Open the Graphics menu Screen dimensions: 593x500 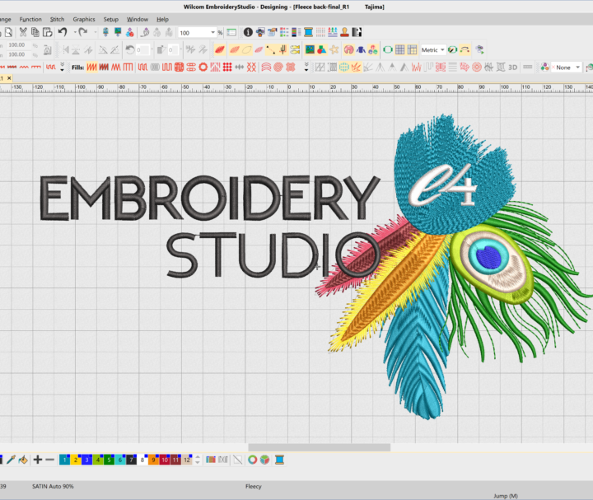pos(84,19)
